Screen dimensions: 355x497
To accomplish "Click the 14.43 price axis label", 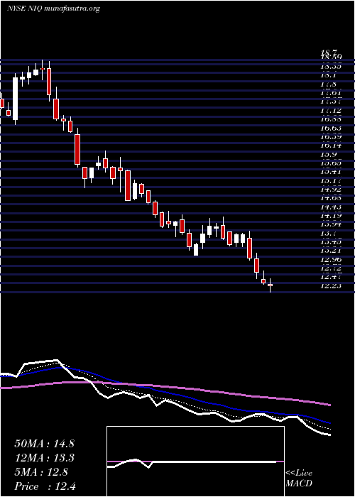I will [331, 207].
